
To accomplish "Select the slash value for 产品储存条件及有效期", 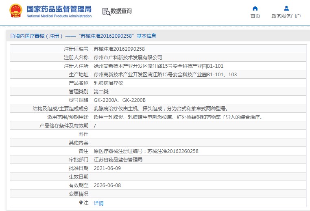I will [95, 126].
